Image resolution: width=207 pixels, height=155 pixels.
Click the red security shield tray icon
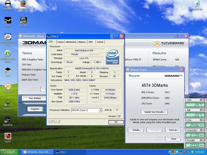click(x=185, y=152)
